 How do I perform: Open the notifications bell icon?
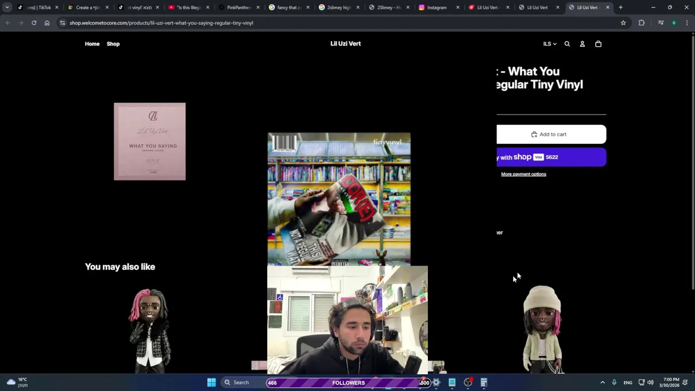686,382
